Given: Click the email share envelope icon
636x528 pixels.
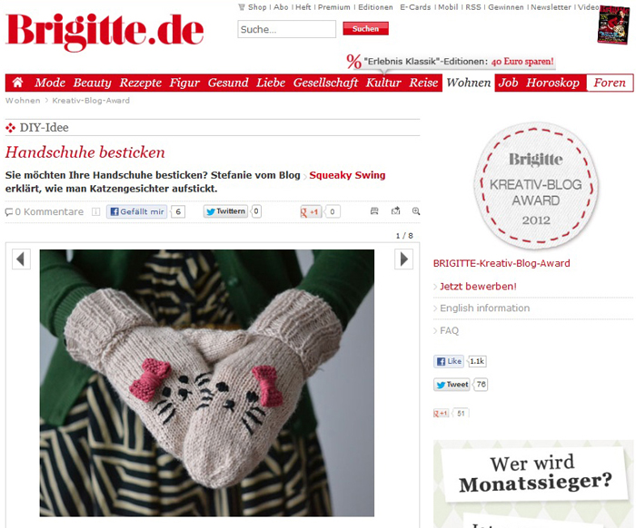Looking at the screenshot, I should [395, 210].
